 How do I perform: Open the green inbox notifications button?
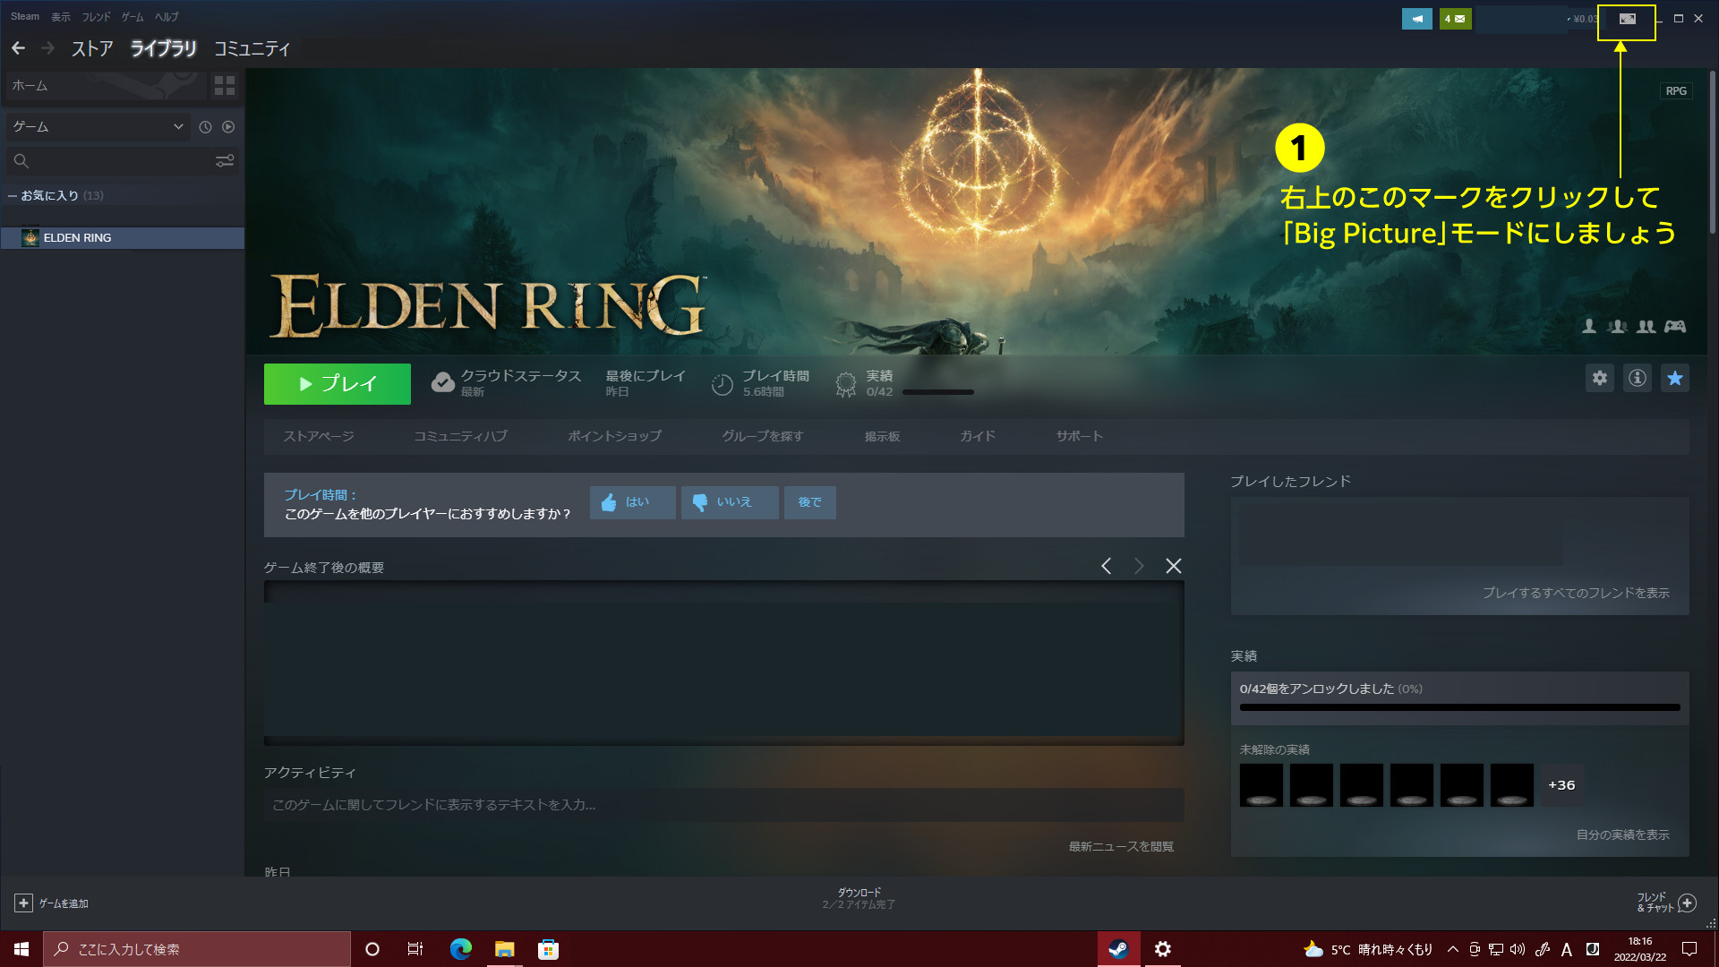click(1455, 19)
